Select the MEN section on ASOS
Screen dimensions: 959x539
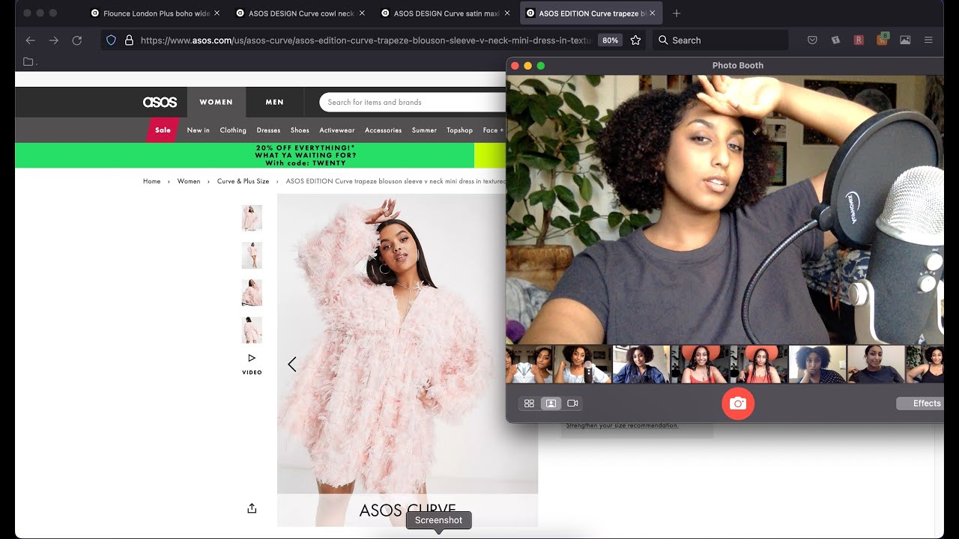point(274,102)
